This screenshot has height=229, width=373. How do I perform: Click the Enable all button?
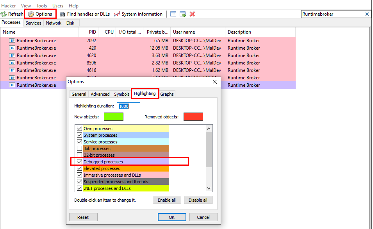tap(167, 200)
